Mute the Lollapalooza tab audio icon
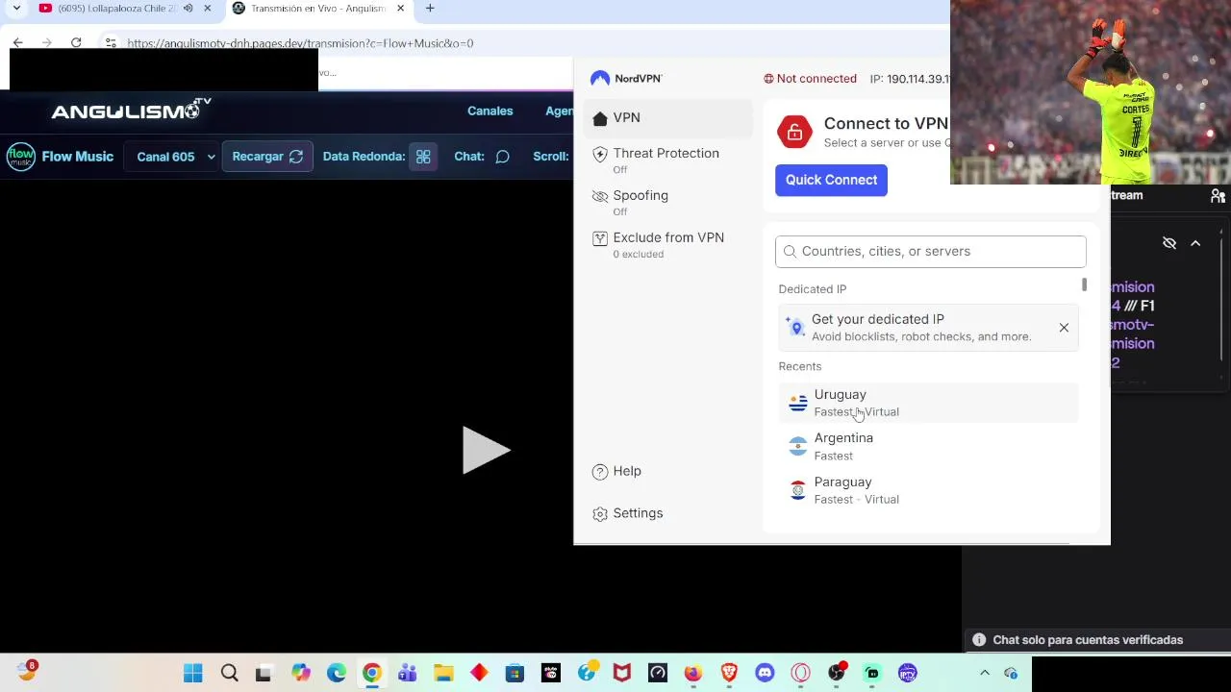 (x=188, y=9)
